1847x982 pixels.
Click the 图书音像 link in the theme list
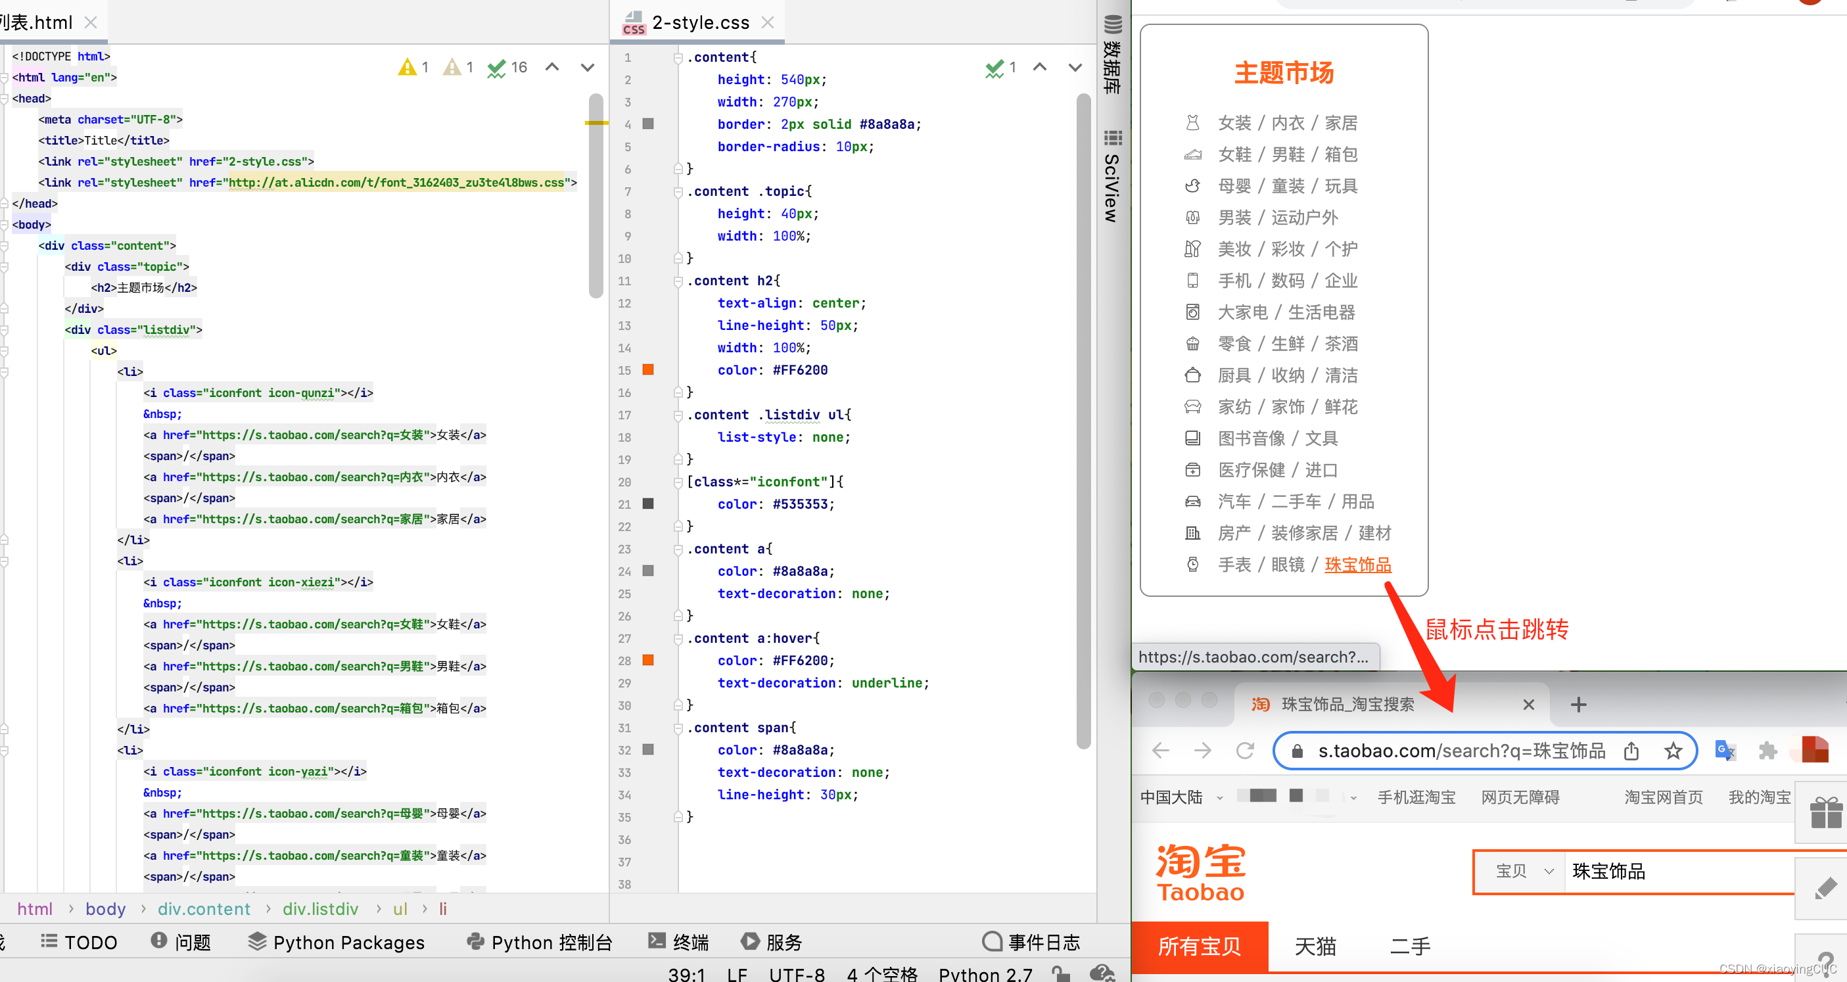point(1251,438)
